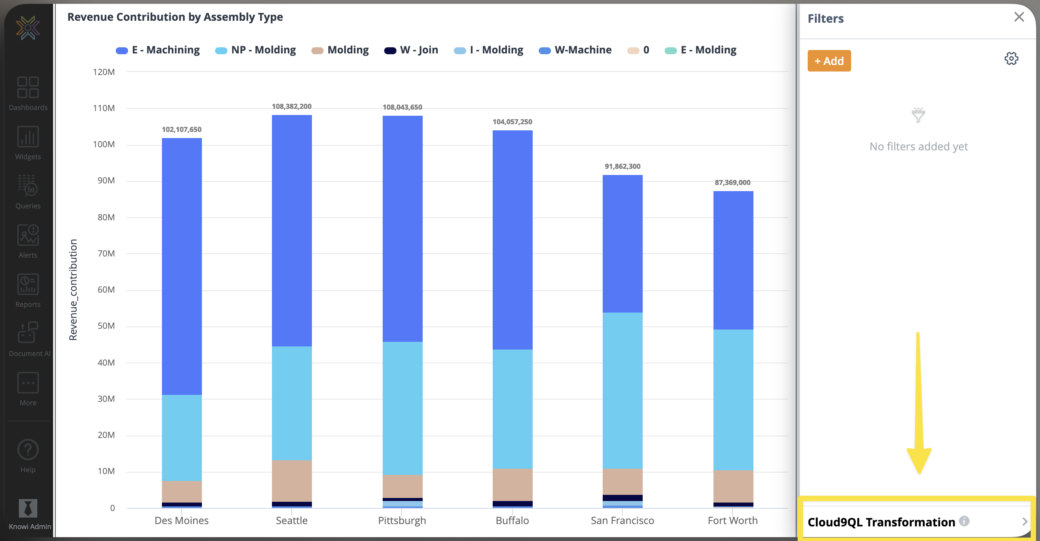Screen dimensions: 1040x541
Task: Toggle the W - Join legend entry
Action: (411, 50)
